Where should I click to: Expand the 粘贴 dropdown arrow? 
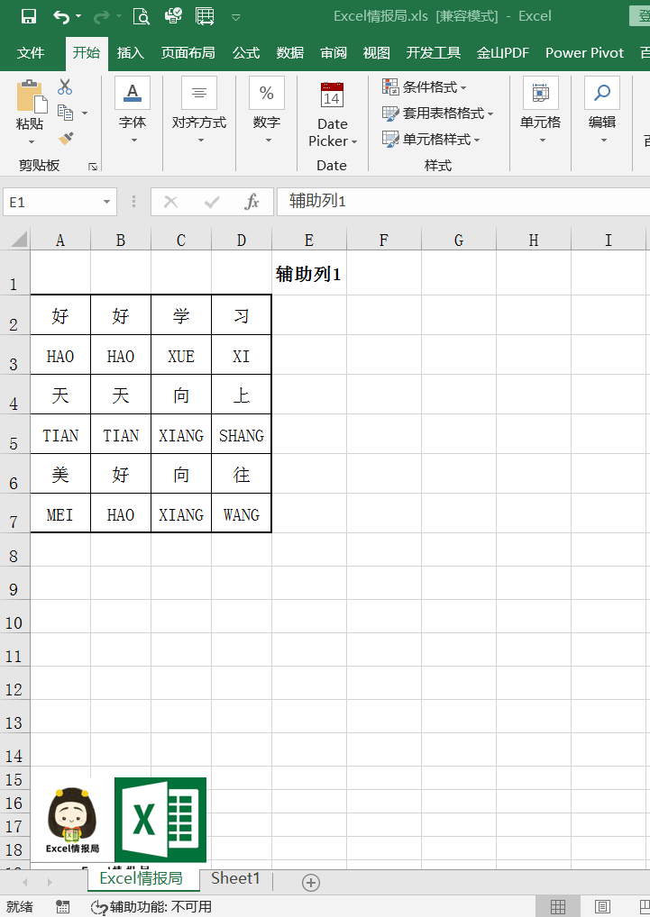tap(31, 141)
